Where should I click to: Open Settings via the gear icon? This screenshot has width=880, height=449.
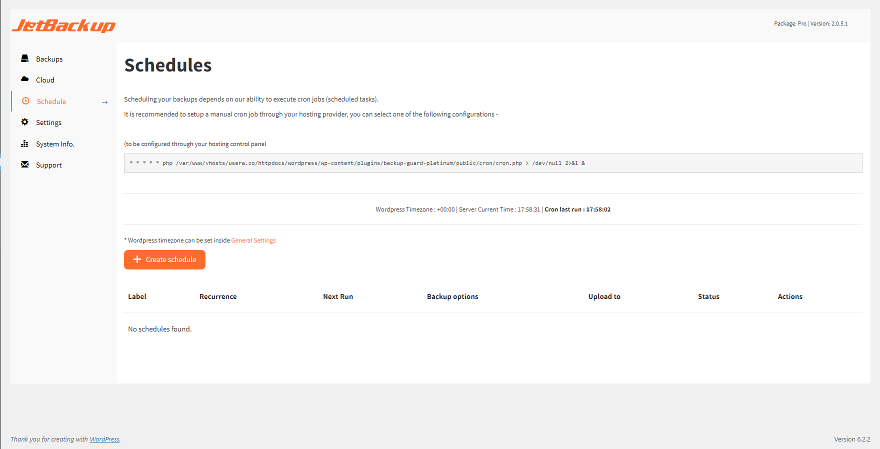(24, 122)
